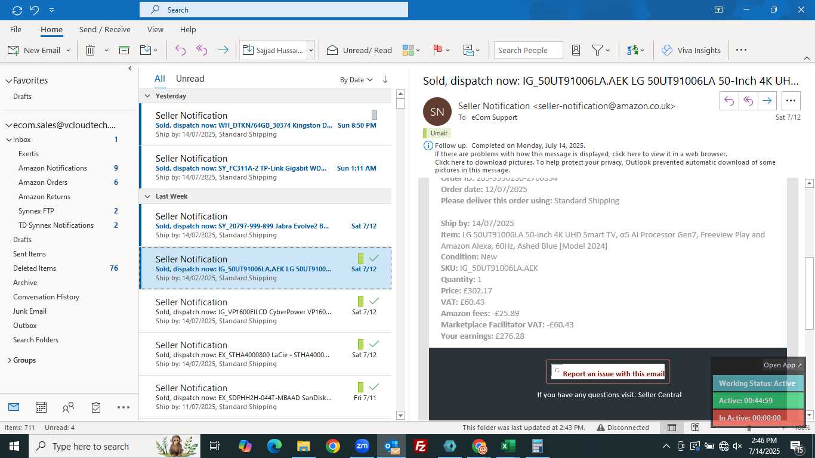Reverse sort order with arrow
Viewport: 815px width, 458px height.
(x=385, y=79)
